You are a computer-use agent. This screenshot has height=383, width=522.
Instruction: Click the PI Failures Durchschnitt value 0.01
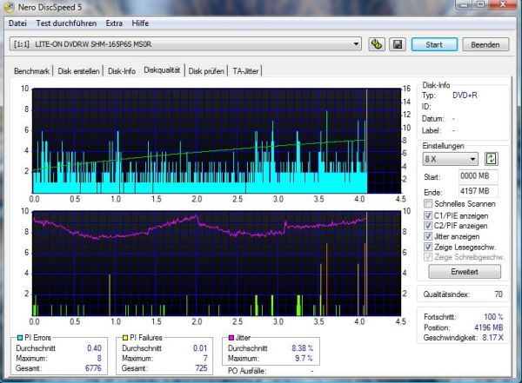tap(200, 348)
